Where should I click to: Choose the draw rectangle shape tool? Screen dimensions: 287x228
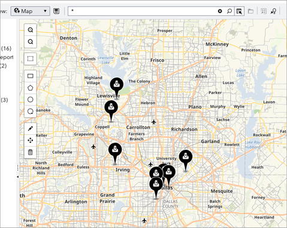point(31,76)
